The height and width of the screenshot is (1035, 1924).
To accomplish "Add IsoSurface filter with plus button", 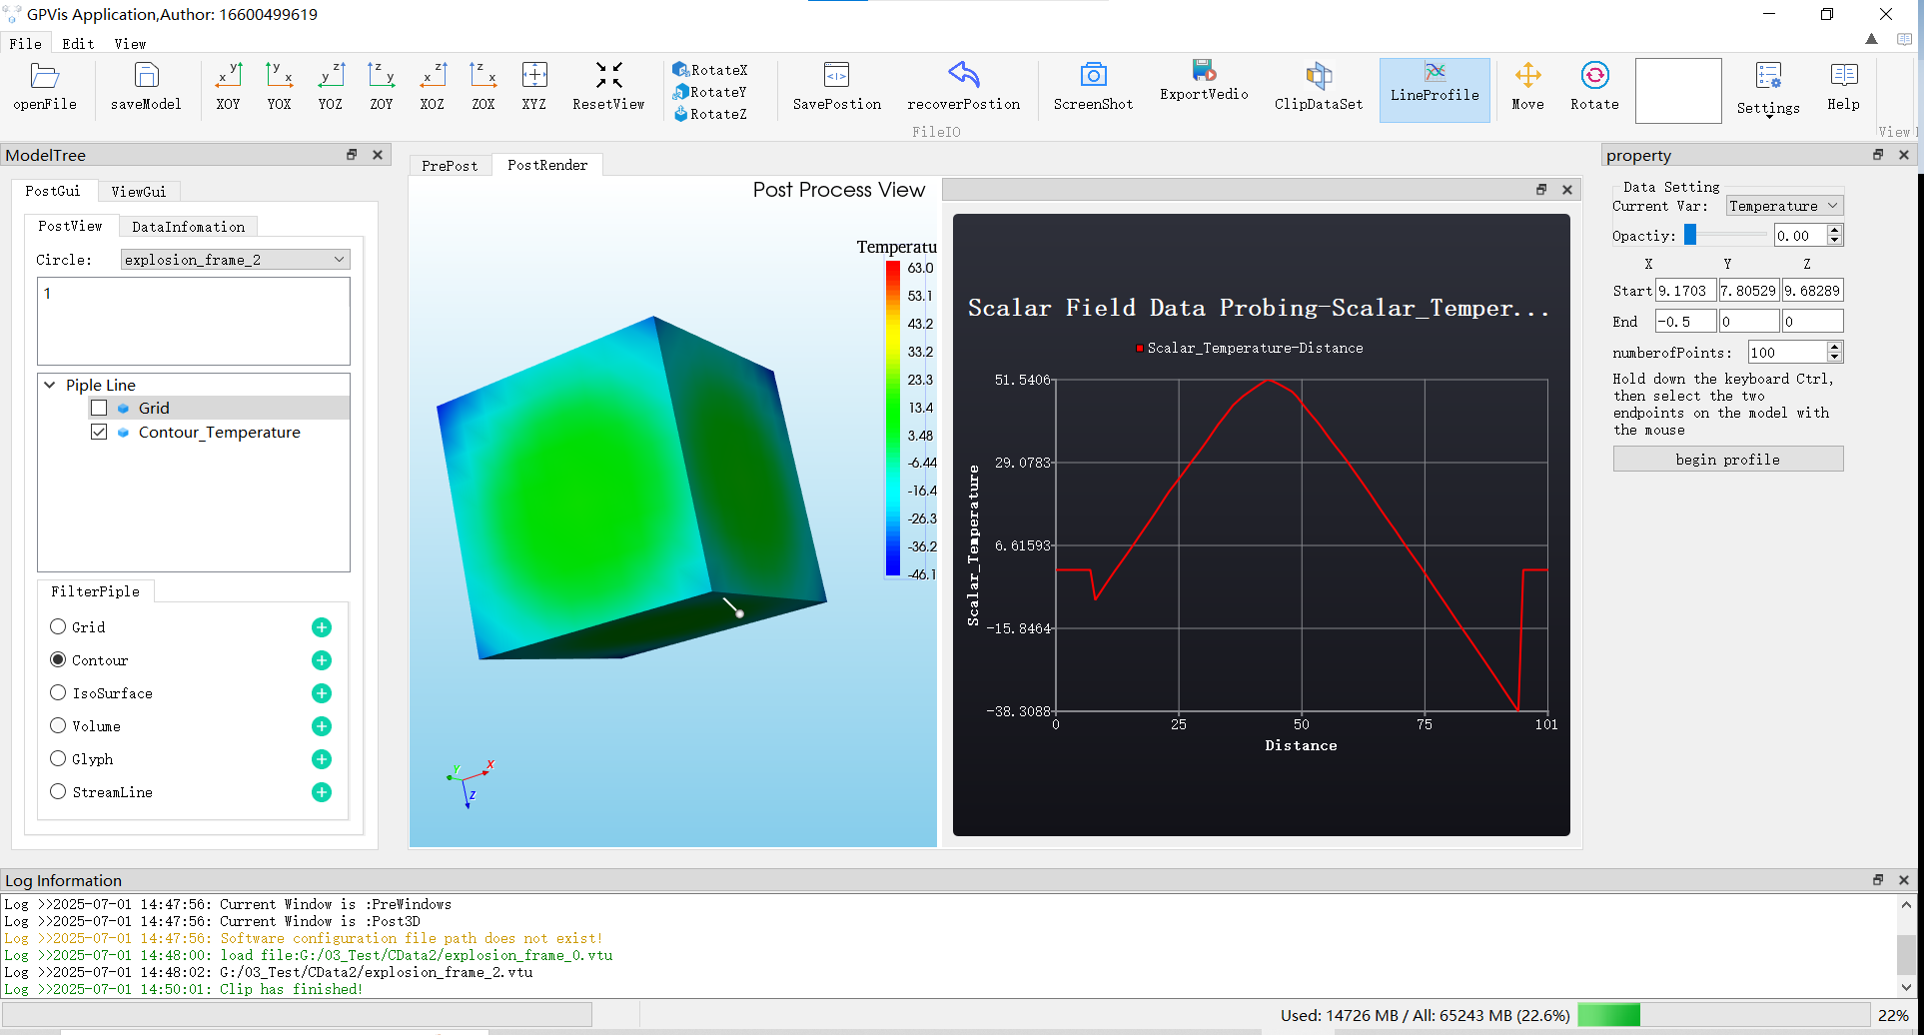I will (322, 693).
